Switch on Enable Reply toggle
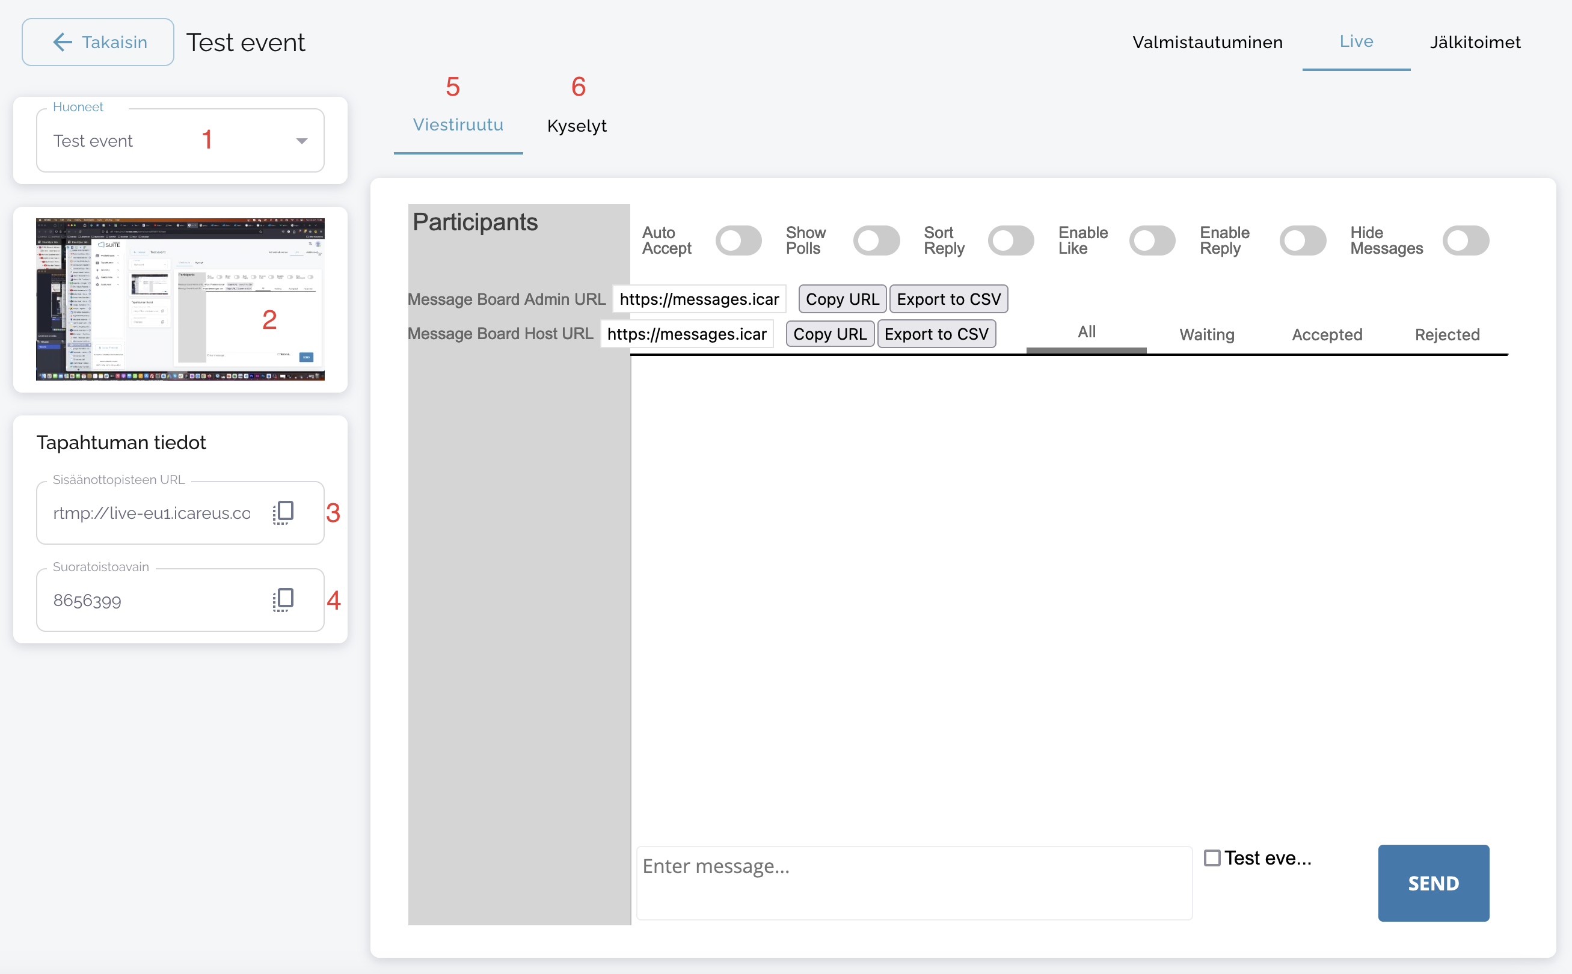This screenshot has width=1572, height=974. tap(1303, 241)
